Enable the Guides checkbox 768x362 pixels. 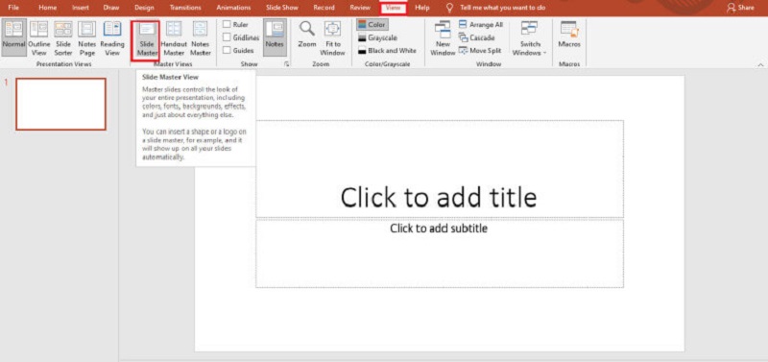point(228,50)
